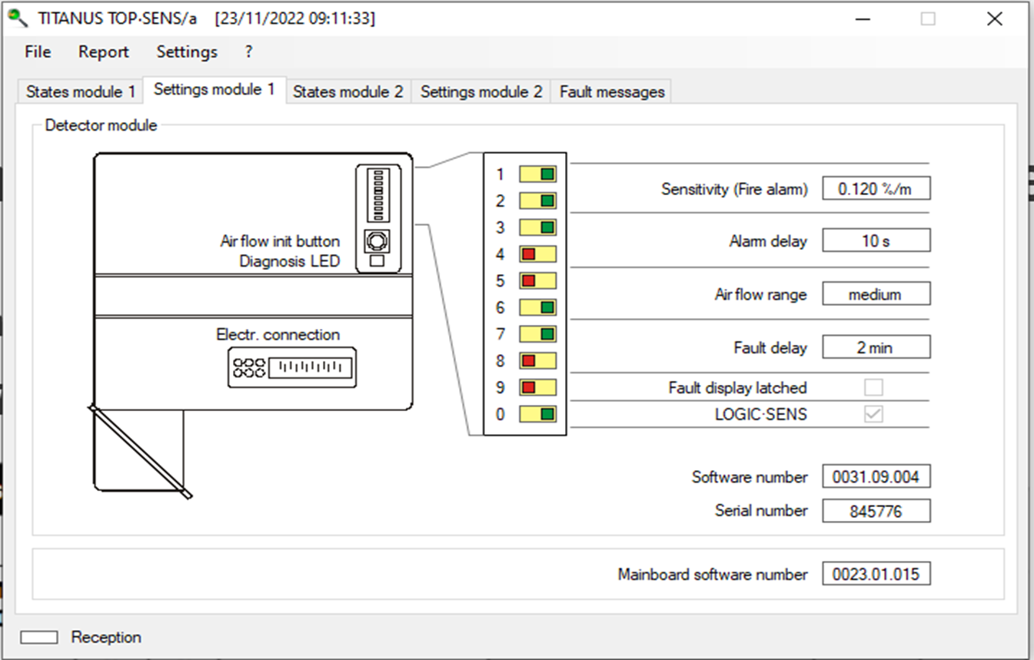1034x660 pixels.
Task: Click the 'Air flow range' label
Action: pyautogui.click(x=761, y=294)
